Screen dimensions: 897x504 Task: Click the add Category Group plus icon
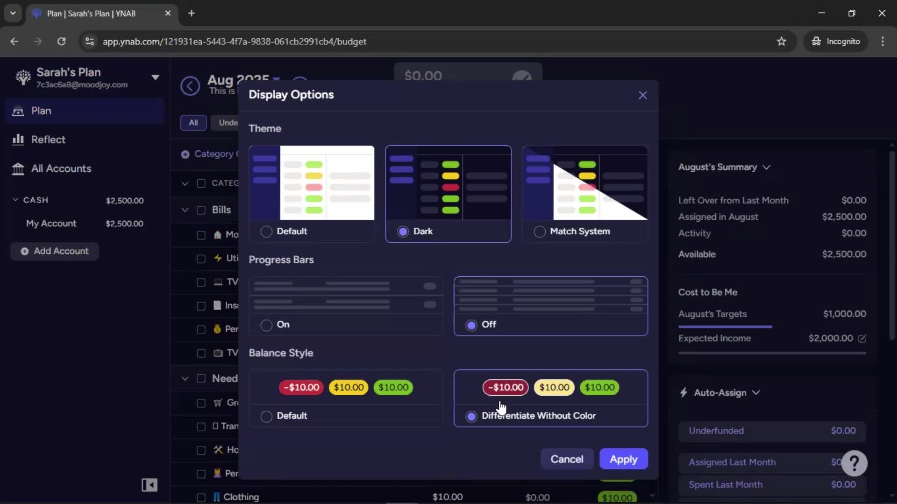pyautogui.click(x=185, y=154)
